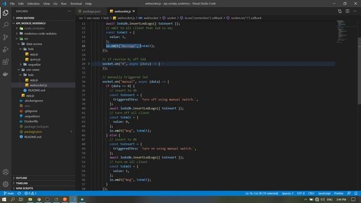Image resolution: width=361 pixels, height=203 pixels.
Task: Unfold the collapsed code at line 20
Action: 89,64
